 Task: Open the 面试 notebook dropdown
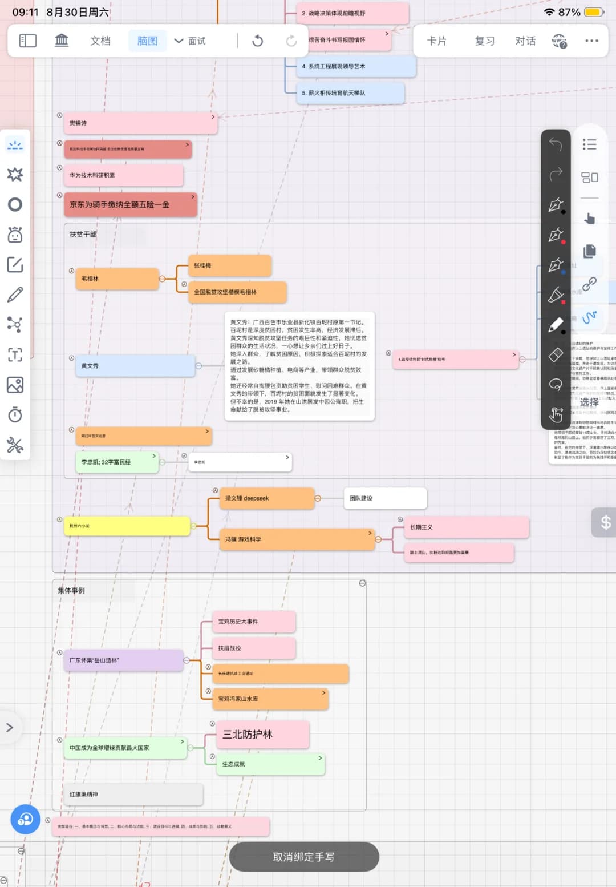pyautogui.click(x=190, y=41)
